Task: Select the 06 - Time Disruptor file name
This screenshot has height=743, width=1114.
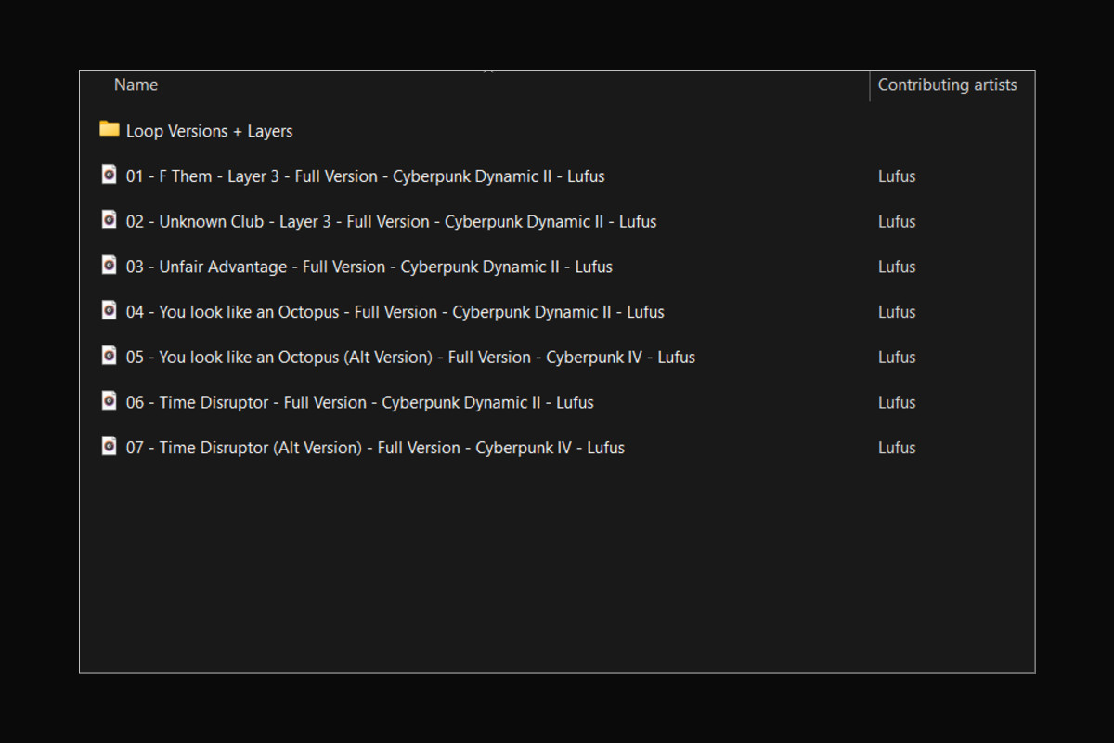Action: pyautogui.click(x=359, y=402)
